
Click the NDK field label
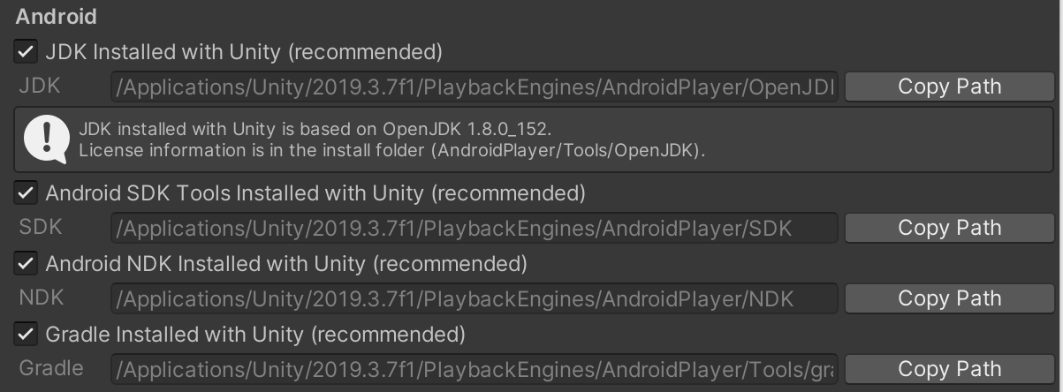pyautogui.click(x=42, y=298)
